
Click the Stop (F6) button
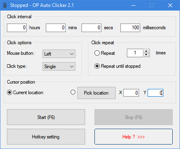(x=133, y=117)
